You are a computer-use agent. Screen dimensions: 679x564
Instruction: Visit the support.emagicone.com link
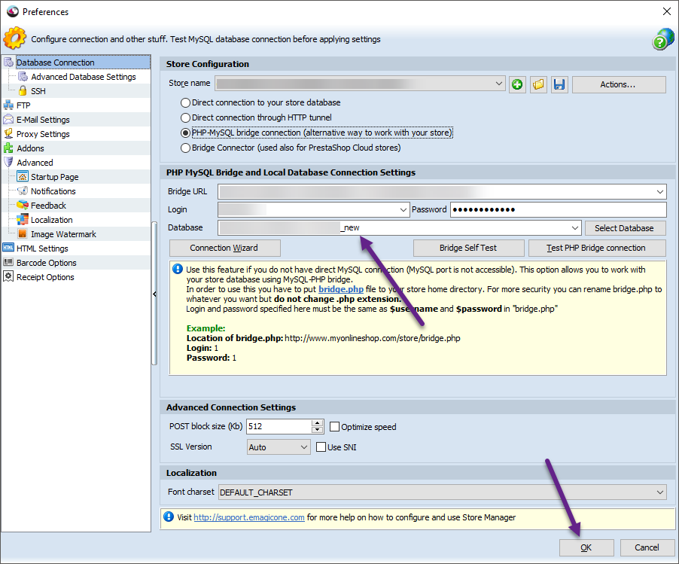pyautogui.click(x=249, y=517)
